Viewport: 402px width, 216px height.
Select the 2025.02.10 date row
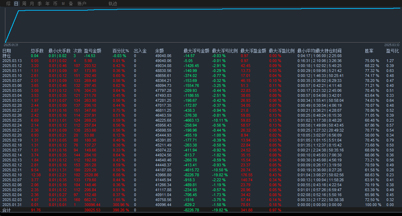point(12,175)
